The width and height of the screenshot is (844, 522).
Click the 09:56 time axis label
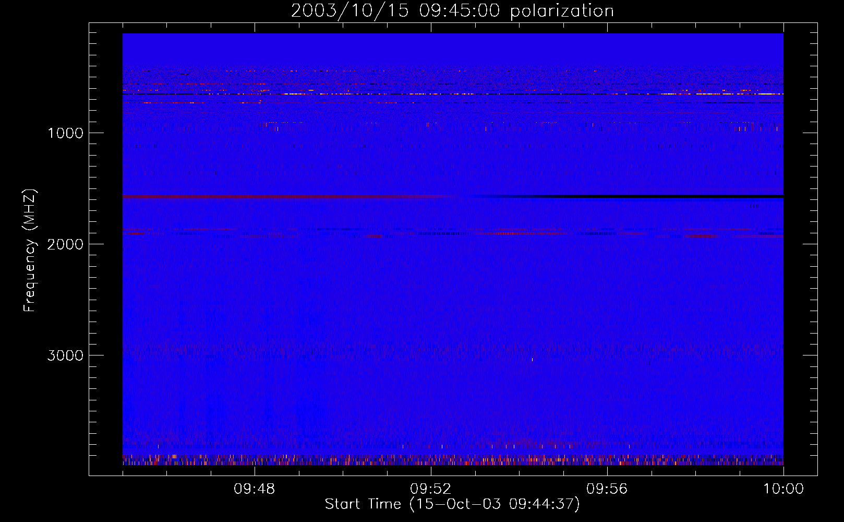pos(607,489)
